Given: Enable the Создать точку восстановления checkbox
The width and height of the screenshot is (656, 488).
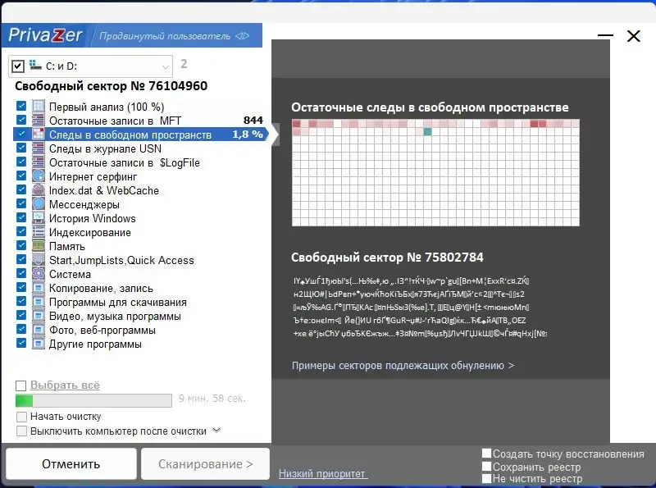Looking at the screenshot, I should click(x=485, y=452).
